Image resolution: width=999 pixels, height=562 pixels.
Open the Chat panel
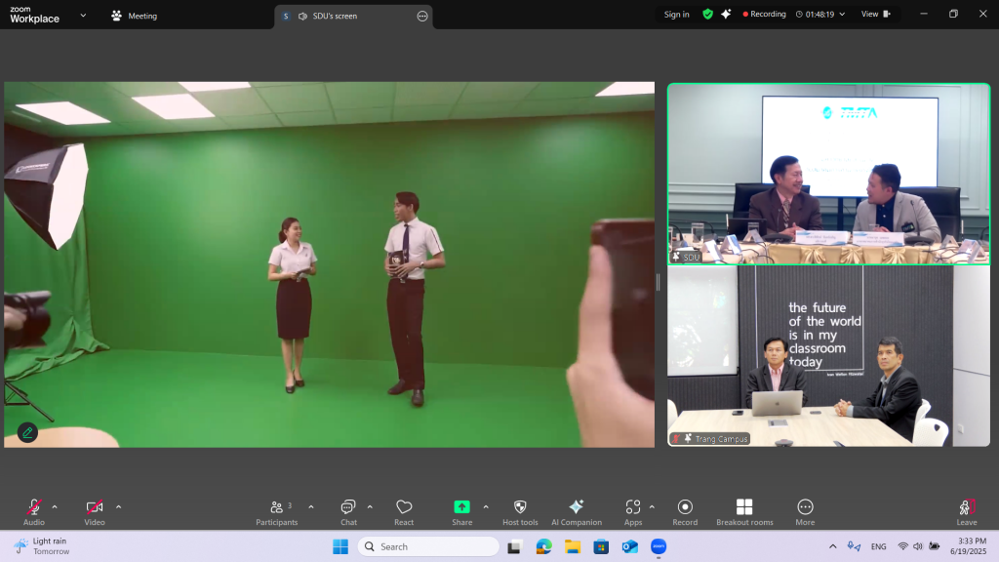pos(348,507)
